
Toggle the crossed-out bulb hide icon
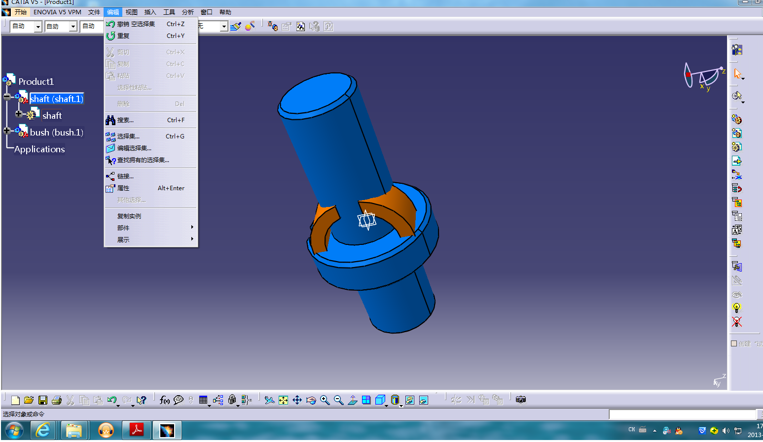[x=736, y=322]
